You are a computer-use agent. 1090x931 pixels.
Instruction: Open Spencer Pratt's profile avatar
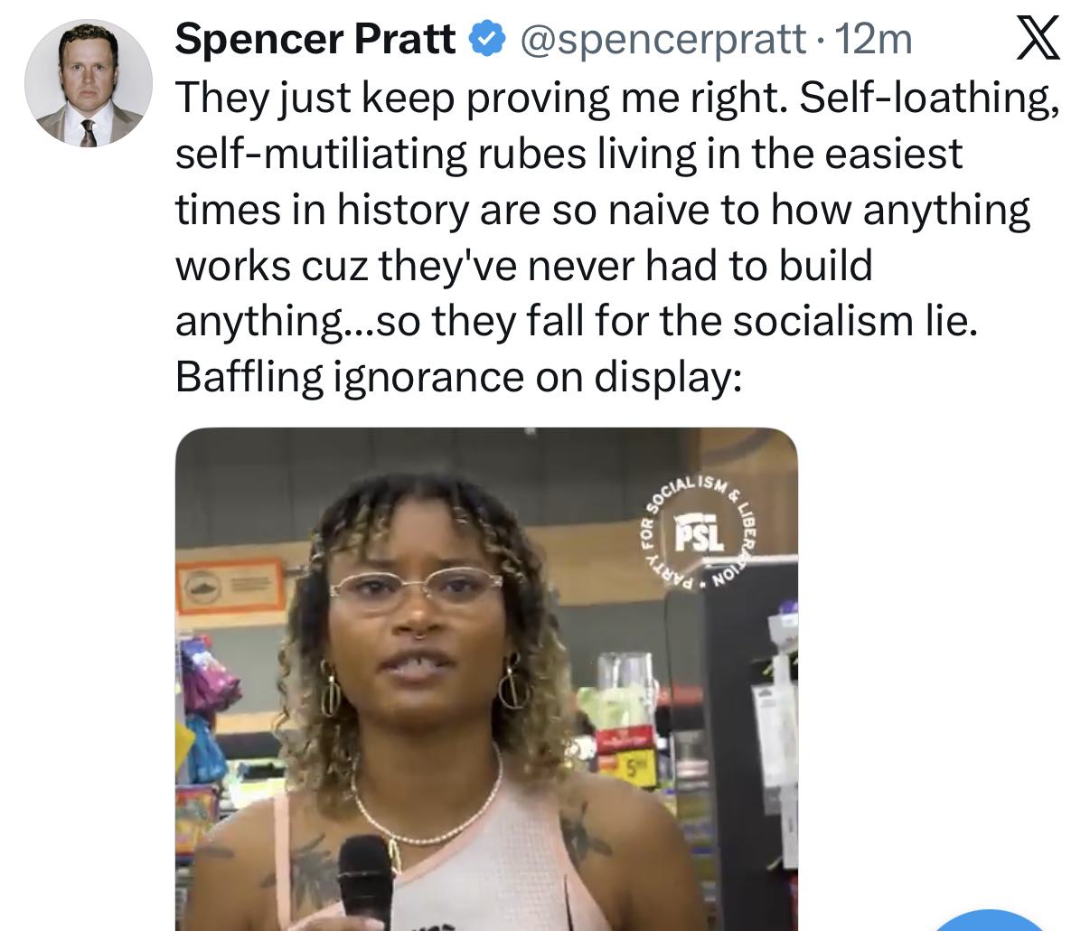tap(89, 83)
